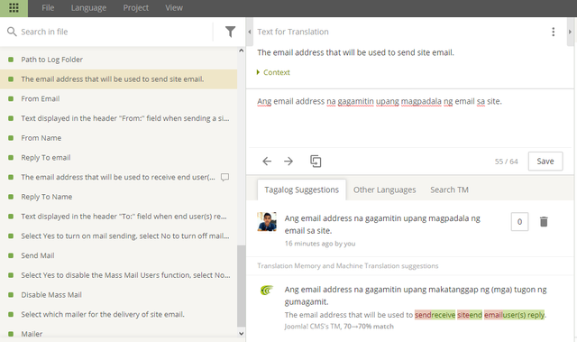Viewport: 577px width, 342px height.
Task: Click the translator avatar thumbnail
Action: [x=267, y=222]
